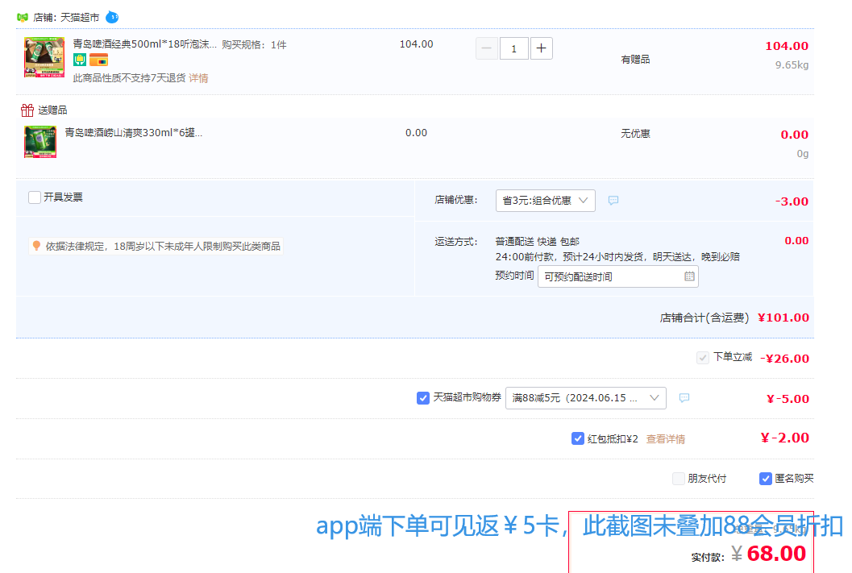Click the 购买规格: 1件 text
Screen dimensions: 852x573
tap(254, 44)
